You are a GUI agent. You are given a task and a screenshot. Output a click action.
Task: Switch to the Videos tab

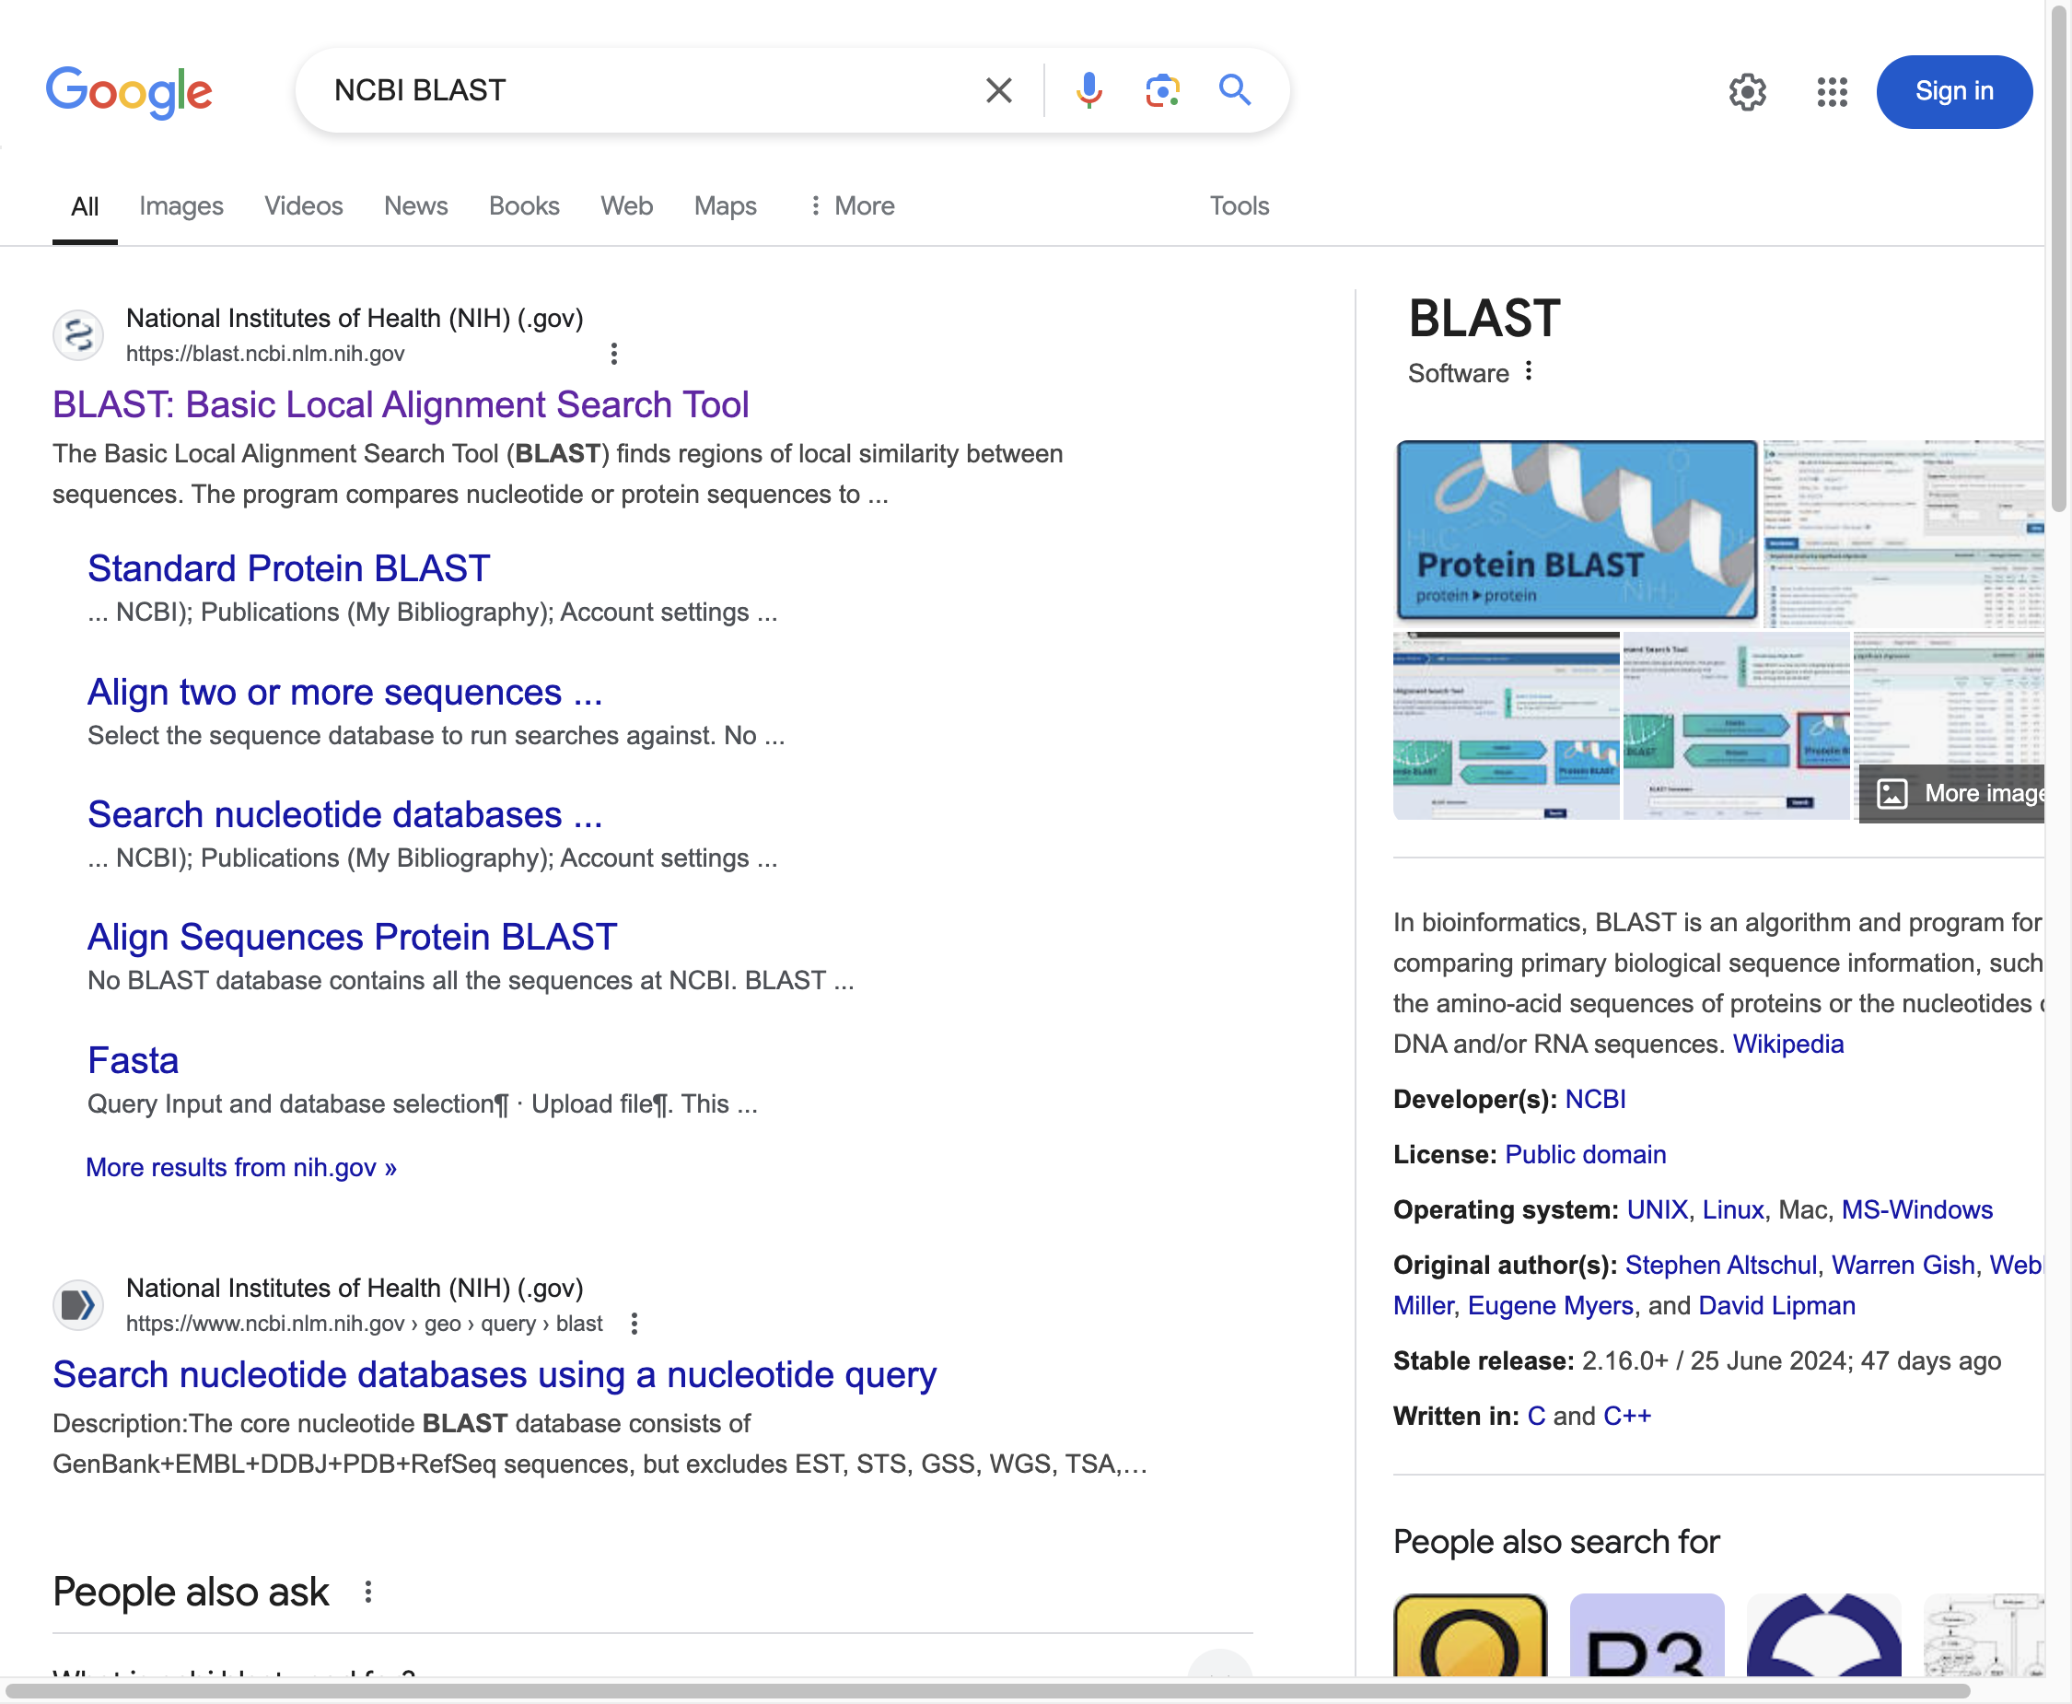click(303, 206)
